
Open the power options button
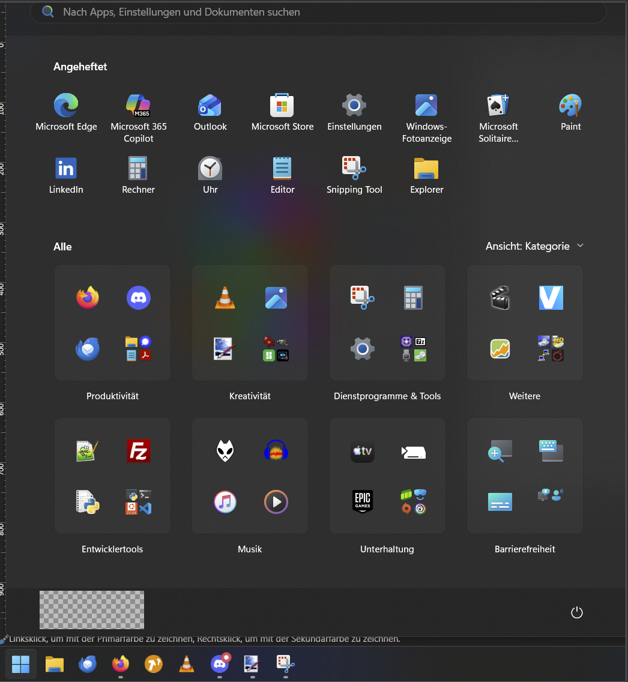click(x=576, y=612)
